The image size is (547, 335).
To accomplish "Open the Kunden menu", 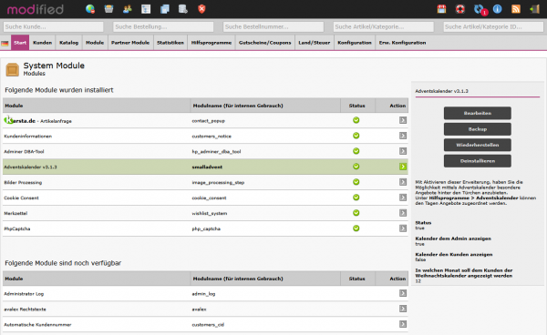I will coord(42,43).
